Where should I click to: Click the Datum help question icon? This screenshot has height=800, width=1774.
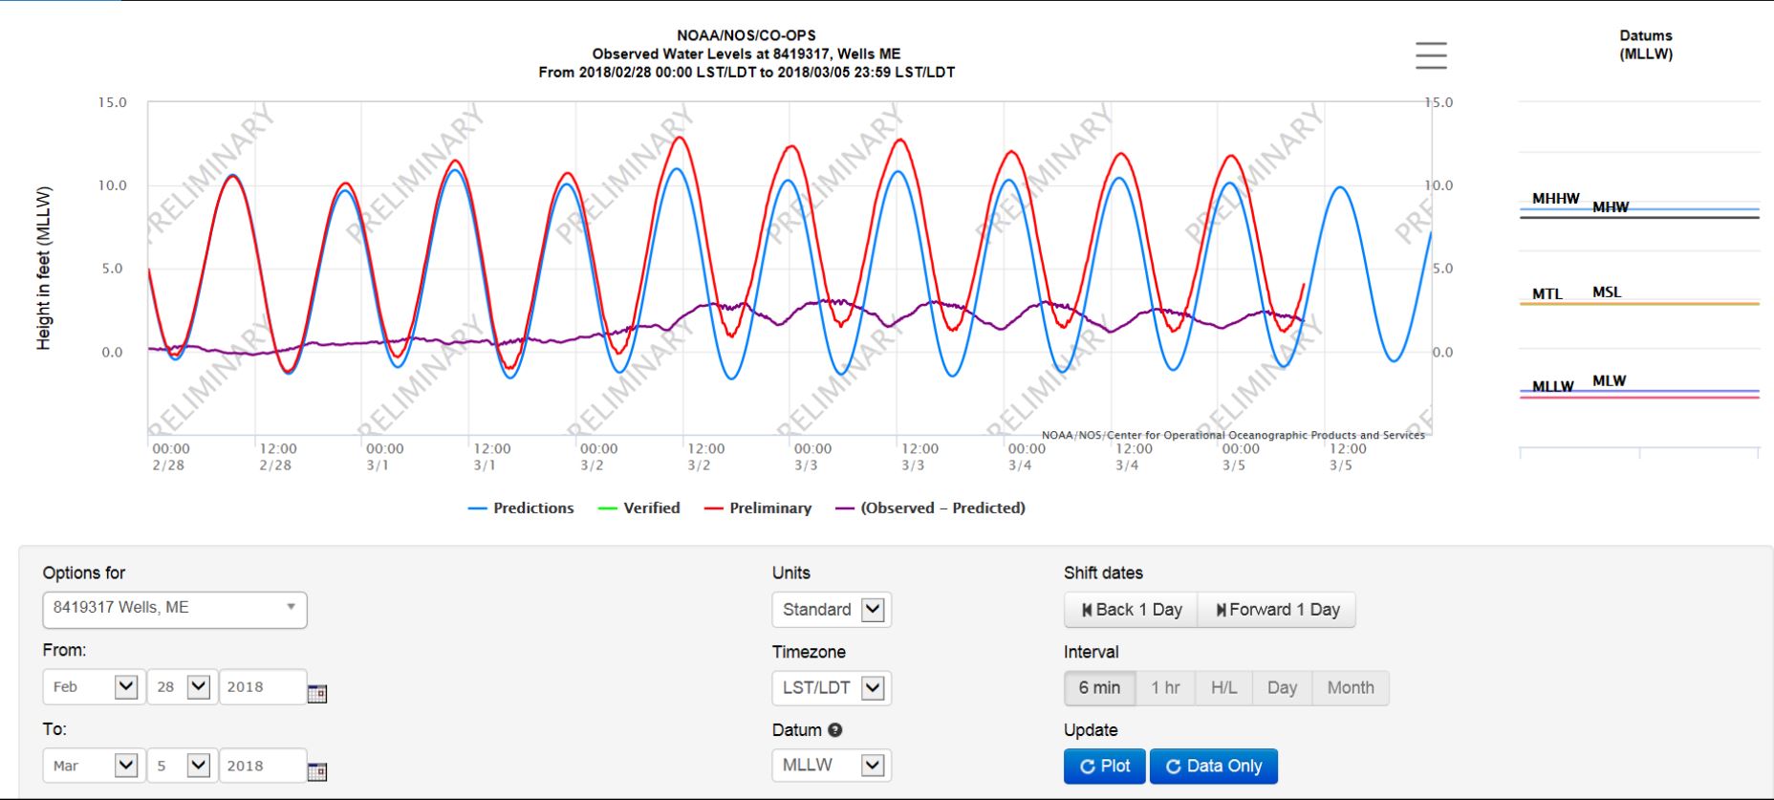pyautogui.click(x=835, y=730)
